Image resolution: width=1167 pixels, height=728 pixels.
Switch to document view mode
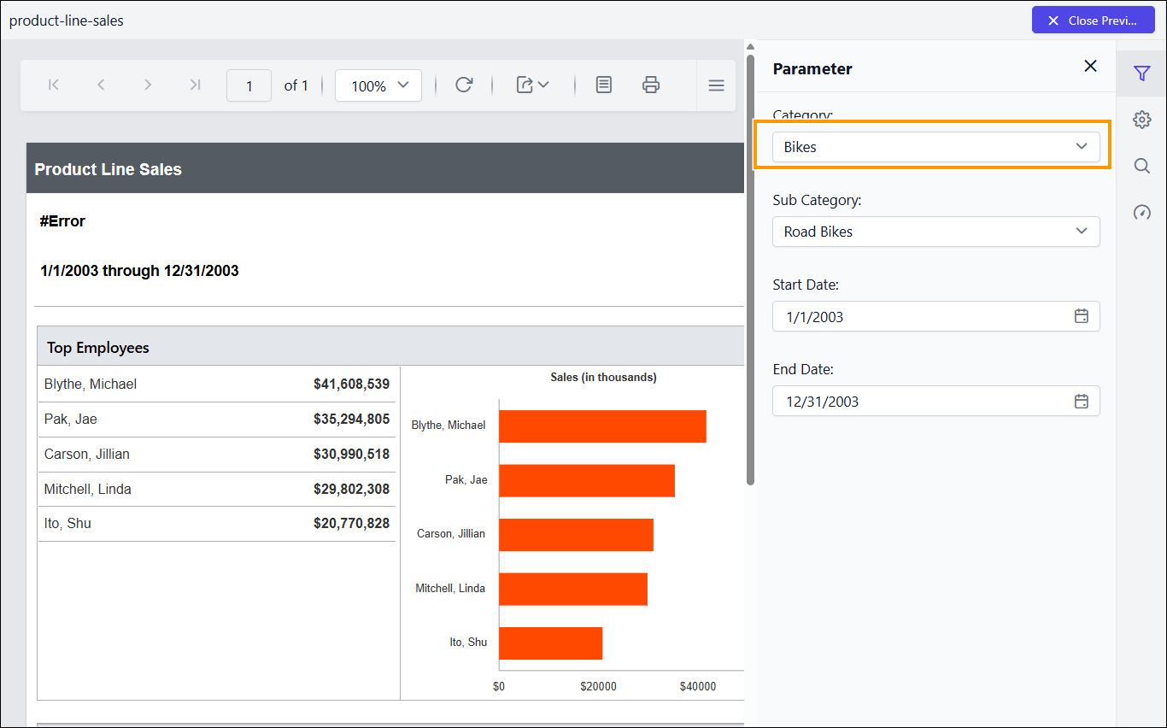[604, 85]
